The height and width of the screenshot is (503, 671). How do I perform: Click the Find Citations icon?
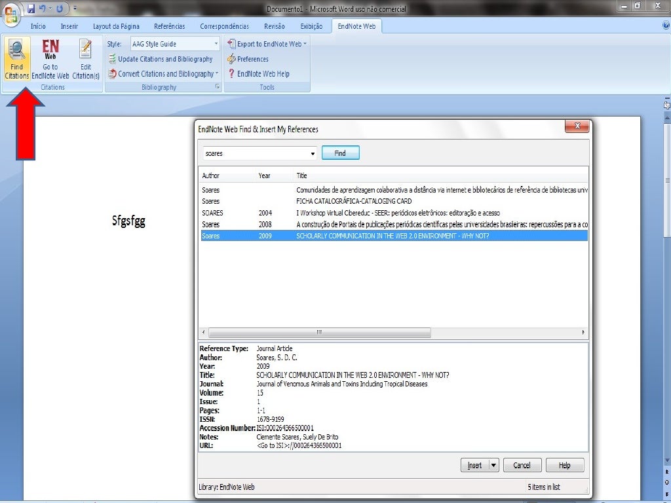pyautogui.click(x=17, y=59)
